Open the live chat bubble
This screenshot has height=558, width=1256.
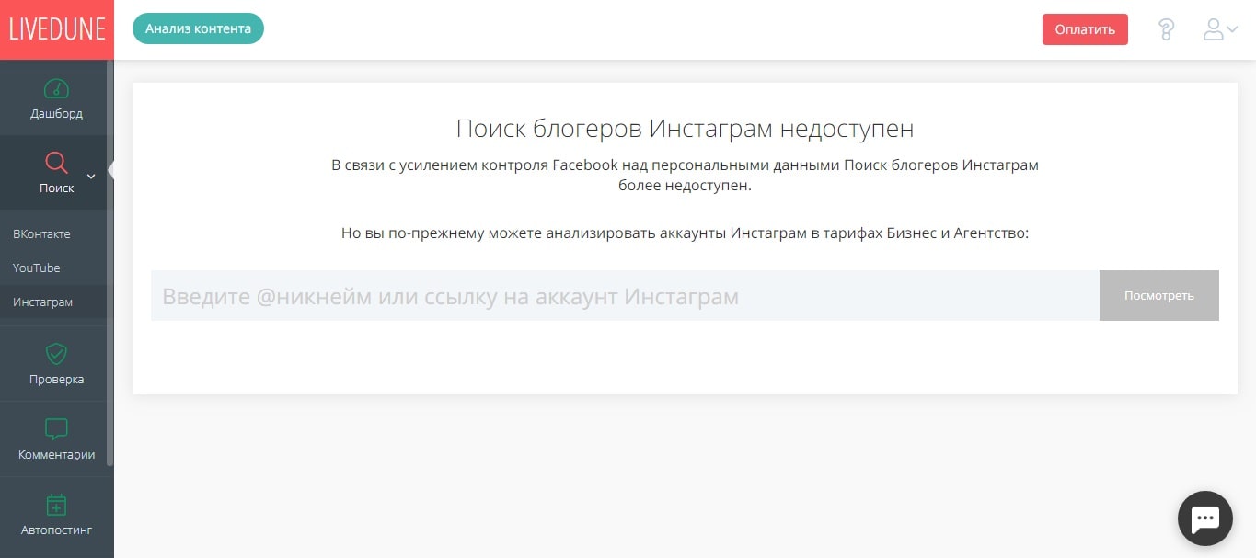point(1204,519)
